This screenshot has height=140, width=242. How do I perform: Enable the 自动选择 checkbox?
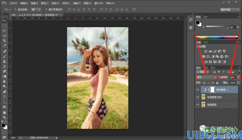15,9
